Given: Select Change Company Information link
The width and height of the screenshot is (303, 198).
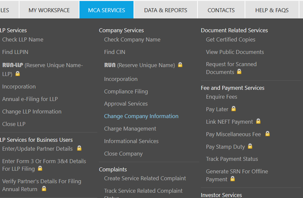Looking at the screenshot, I should coord(141,116).
